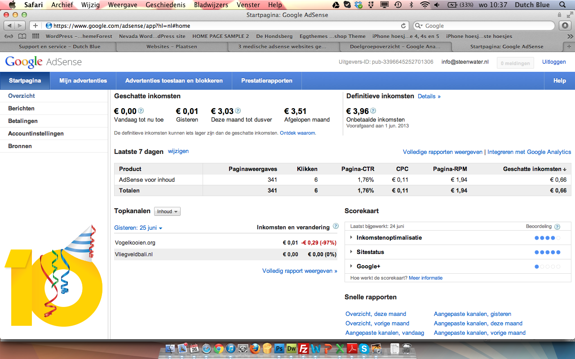Sort by Geschatte inkomsten column header
This screenshot has width=575, height=359.
pos(535,169)
